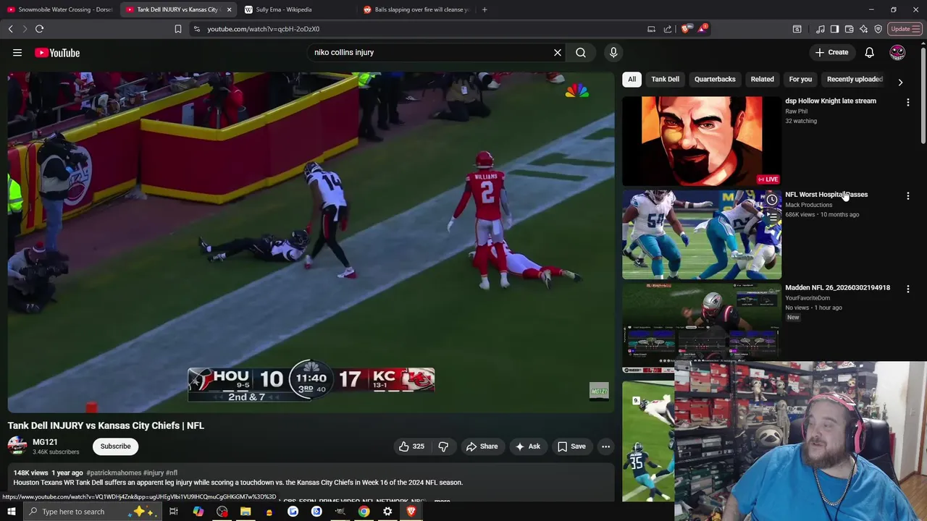Clear the search query with the X

[558, 52]
